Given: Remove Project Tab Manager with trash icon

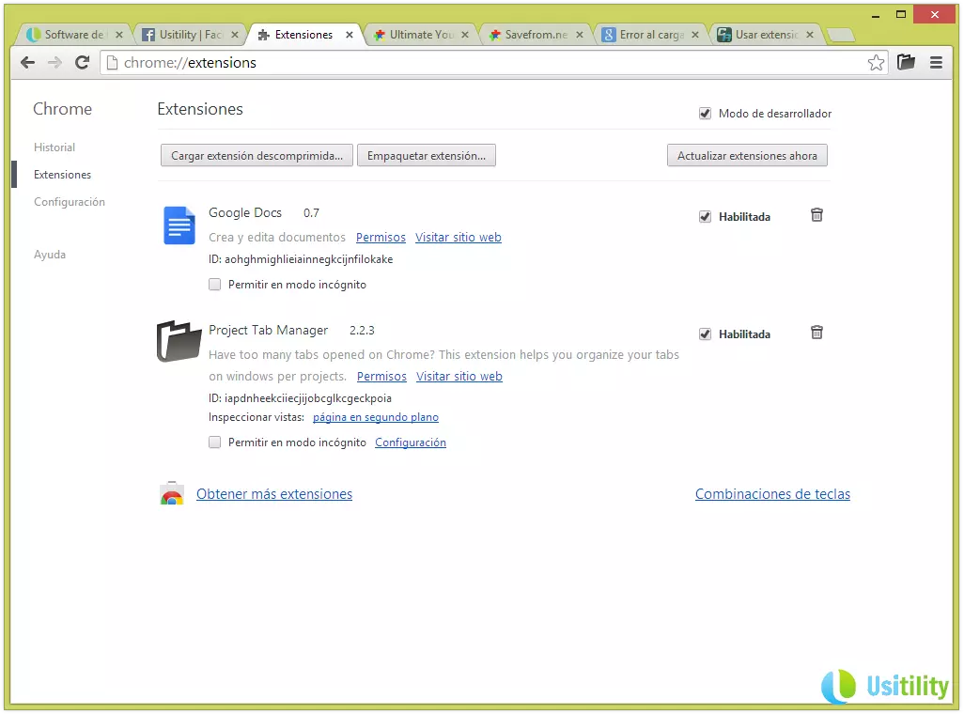Looking at the screenshot, I should point(816,333).
